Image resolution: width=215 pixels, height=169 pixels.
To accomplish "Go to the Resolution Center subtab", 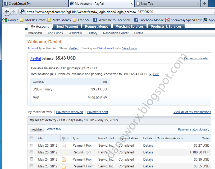I will tap(116, 33).
